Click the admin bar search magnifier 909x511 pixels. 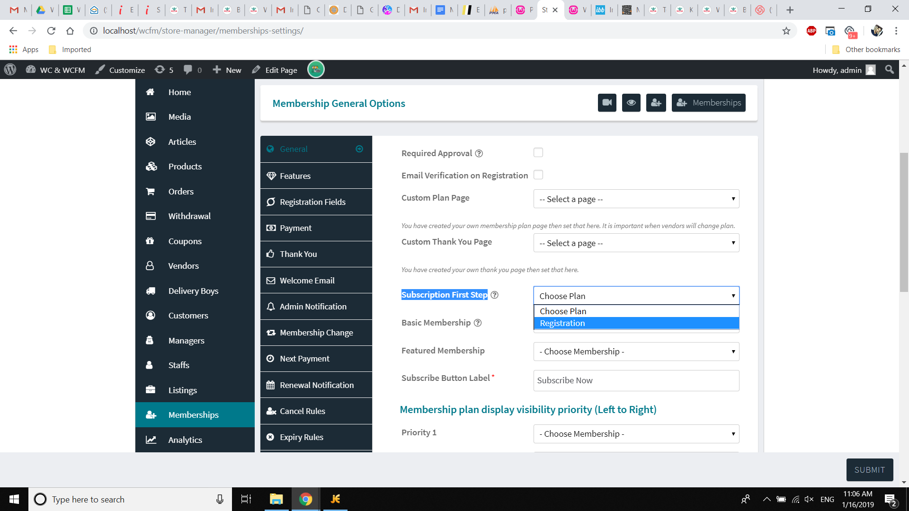pyautogui.click(x=890, y=70)
